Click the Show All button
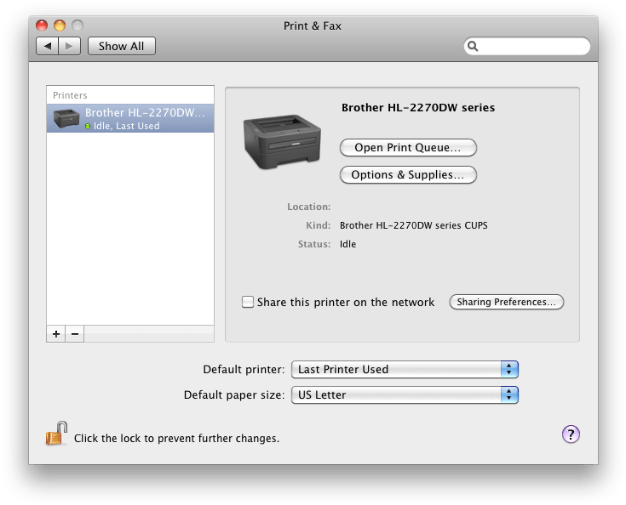The image size is (626, 505). click(121, 46)
